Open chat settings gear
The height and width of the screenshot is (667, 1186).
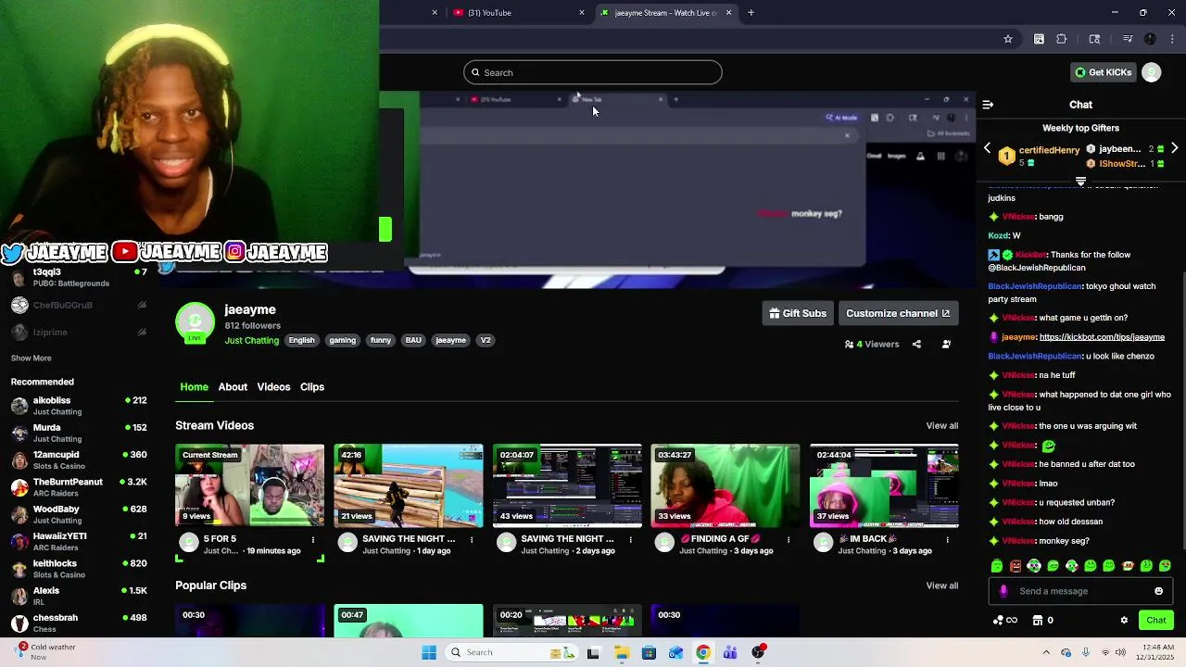pyautogui.click(x=1124, y=621)
